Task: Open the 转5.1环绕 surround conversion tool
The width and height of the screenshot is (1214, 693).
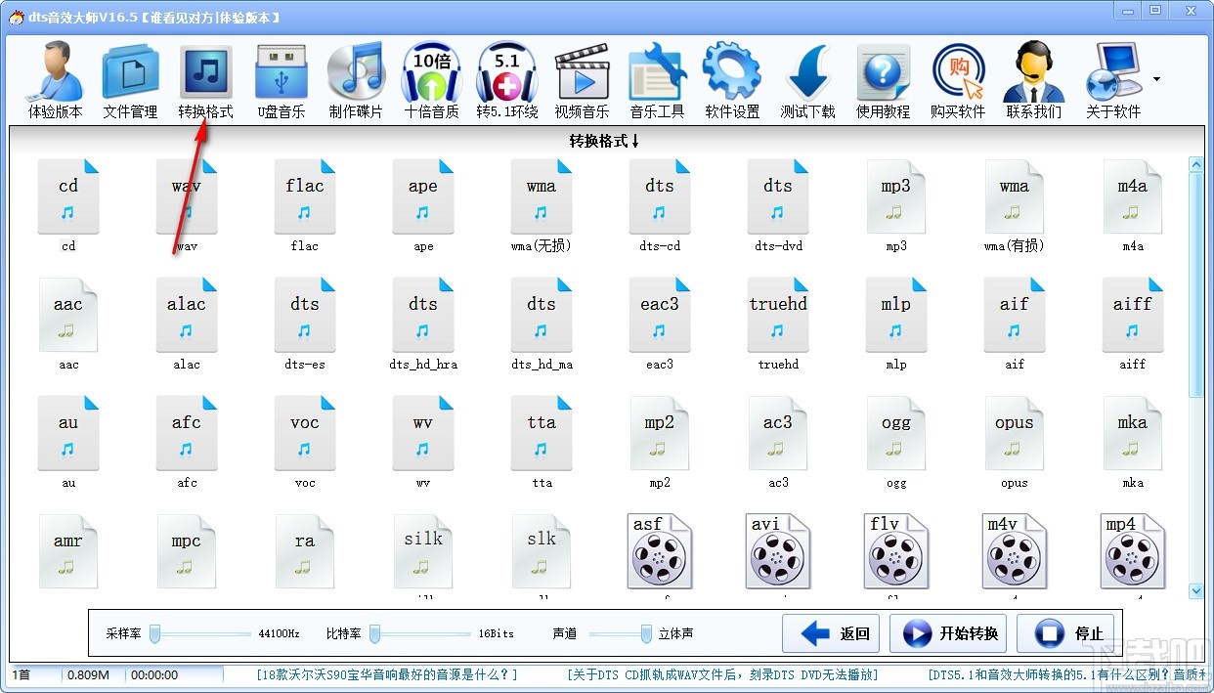Action: [506, 78]
